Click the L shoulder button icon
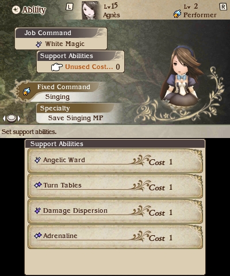The height and width of the screenshot is (276, 230). click(x=69, y=7)
